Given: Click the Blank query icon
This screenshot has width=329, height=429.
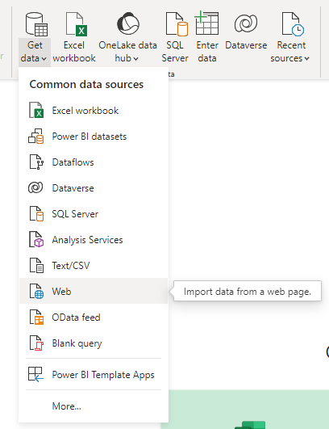Looking at the screenshot, I should (x=36, y=343).
